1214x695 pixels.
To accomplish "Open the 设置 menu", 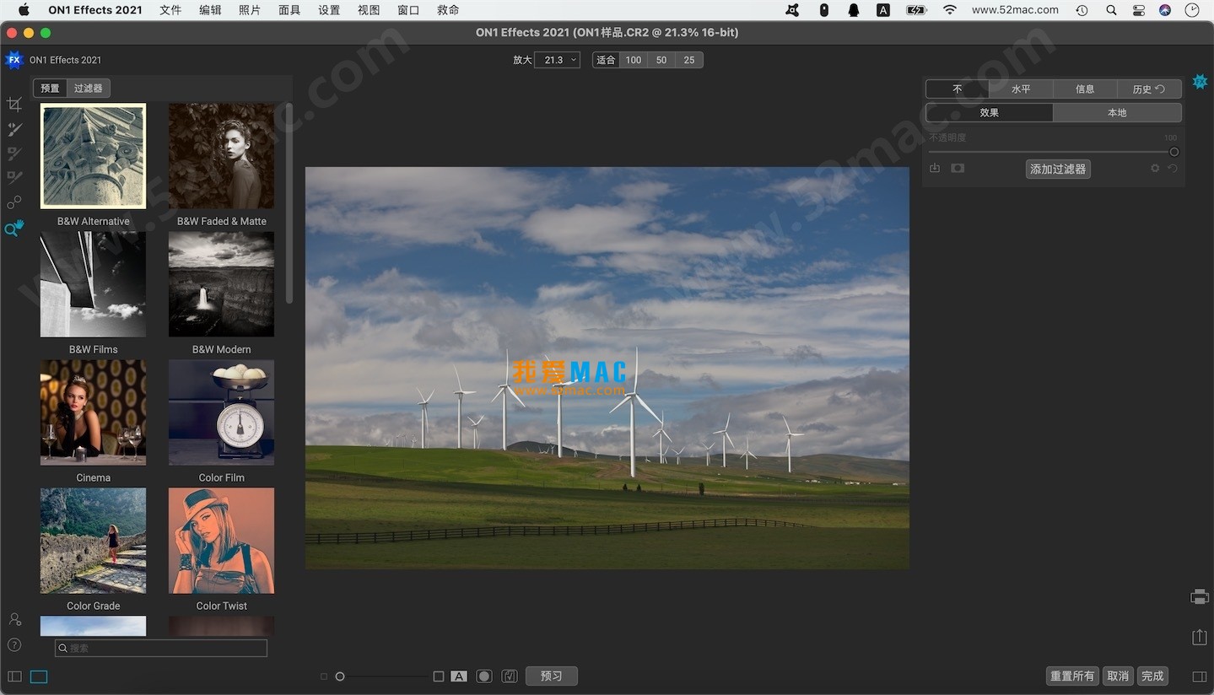I will pyautogui.click(x=329, y=10).
